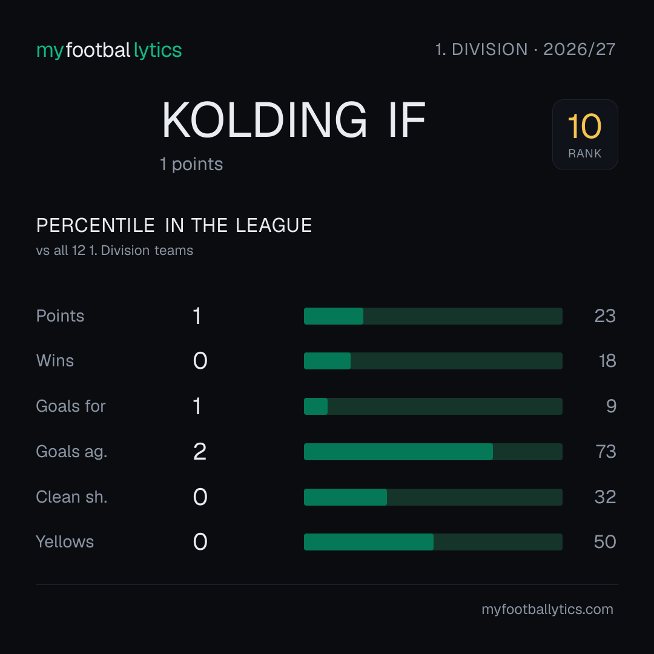The image size is (654, 654).
Task: Select the Points row label
Action: (60, 316)
